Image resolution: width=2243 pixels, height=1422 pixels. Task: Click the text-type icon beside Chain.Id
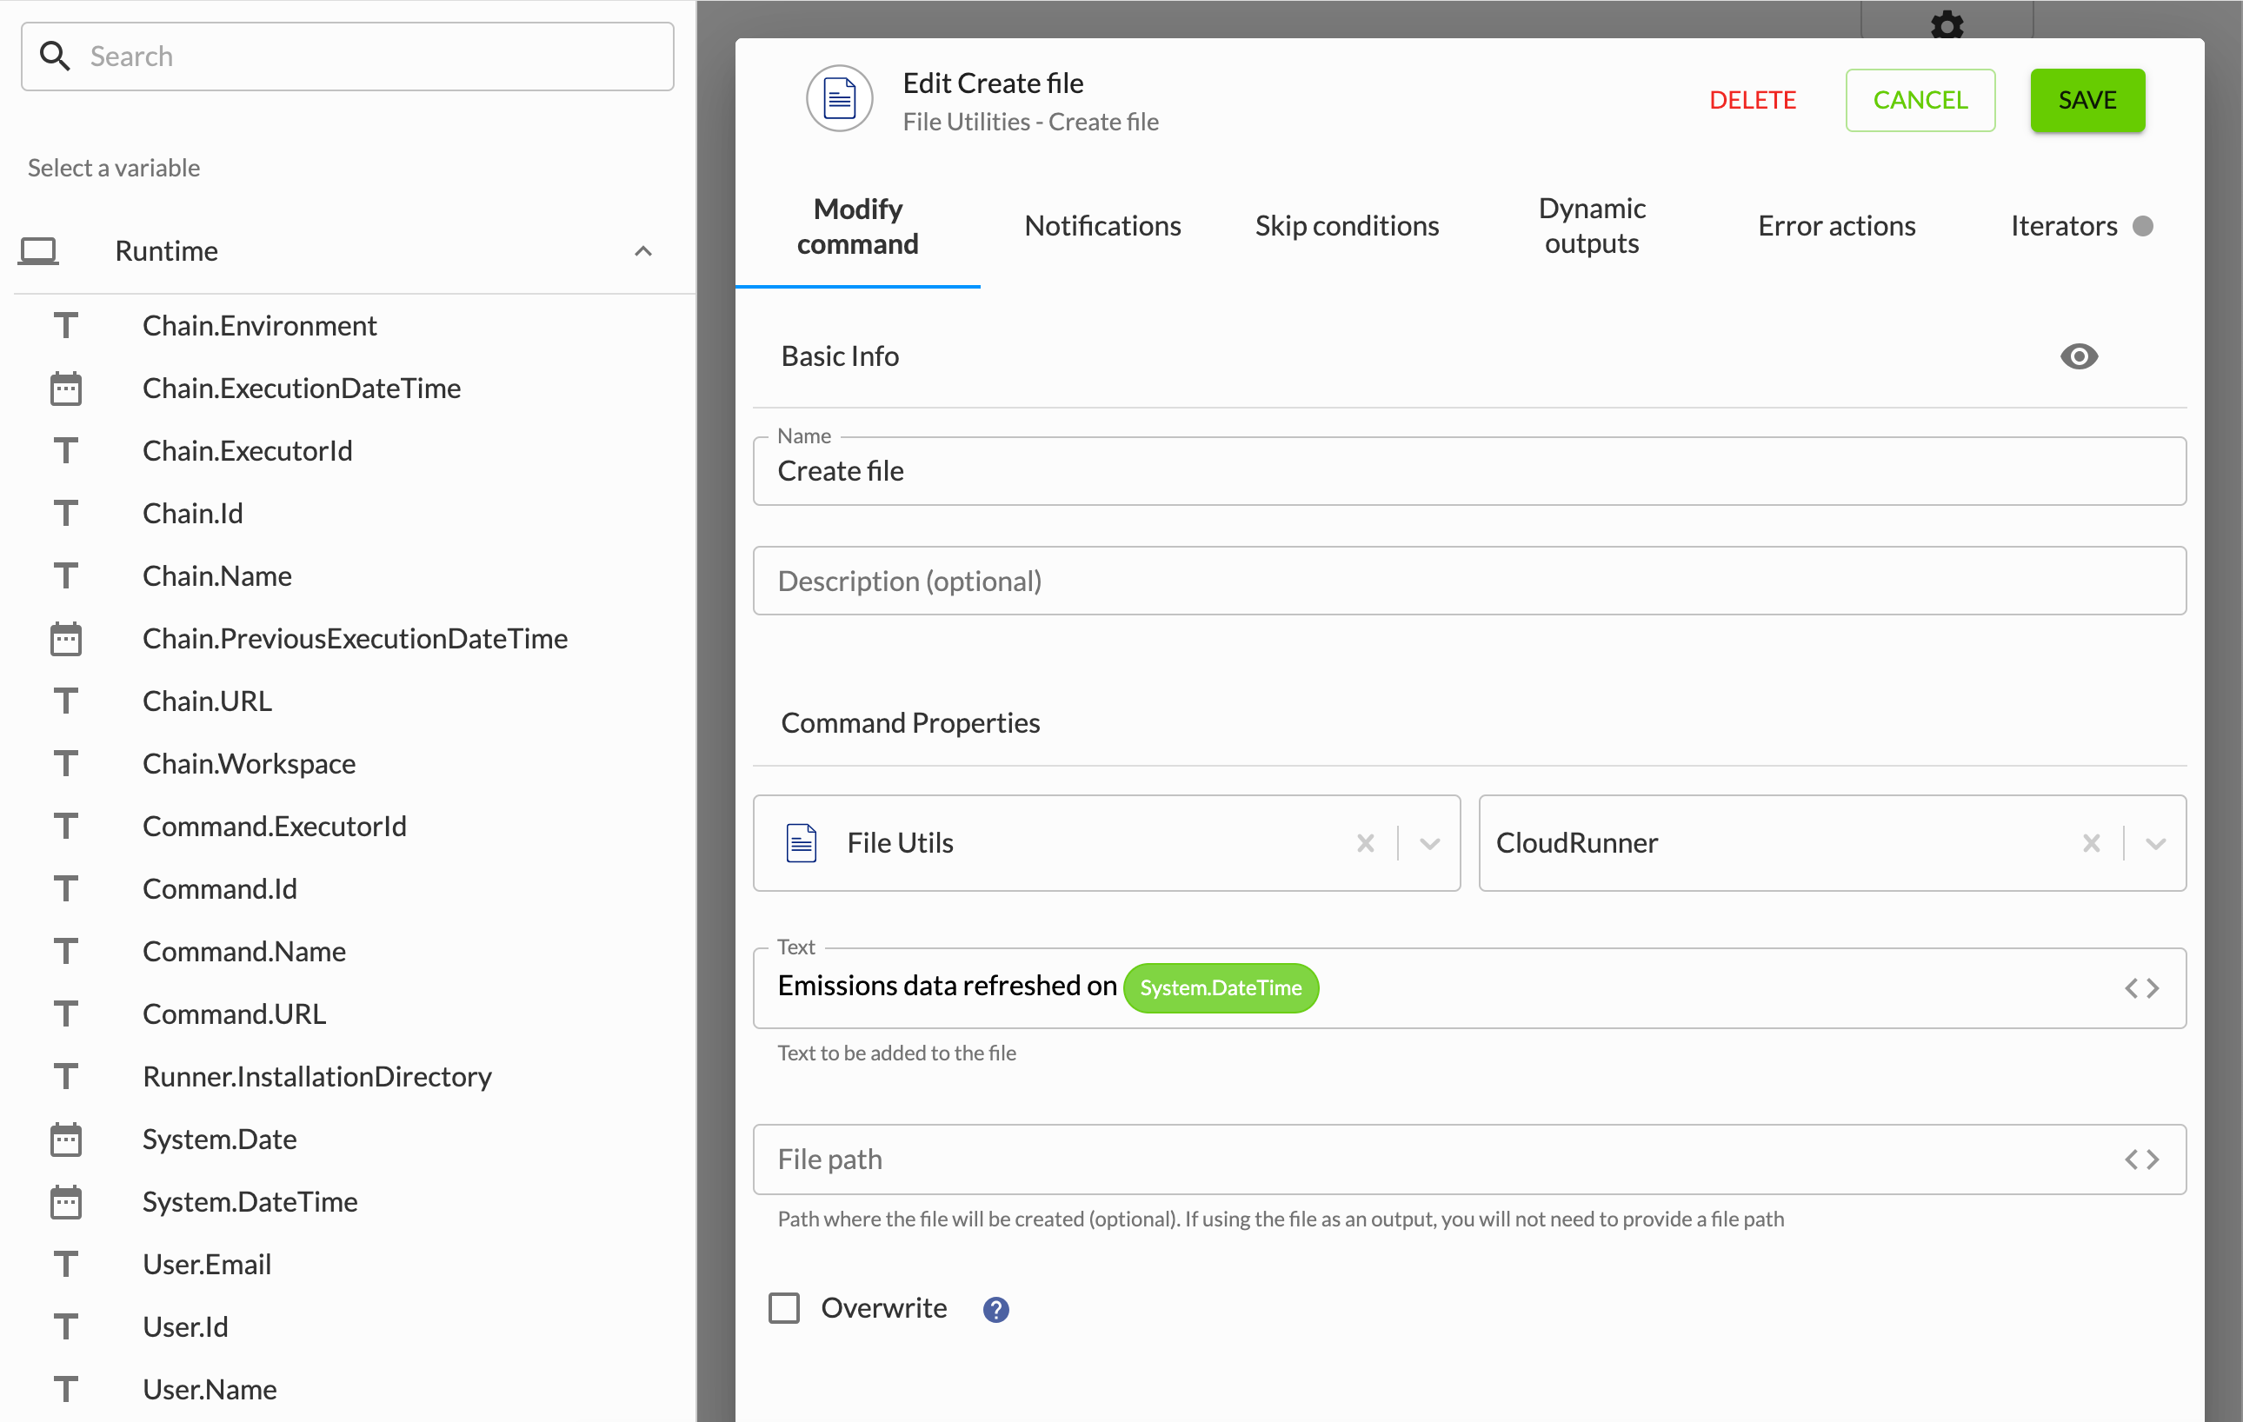[66, 513]
